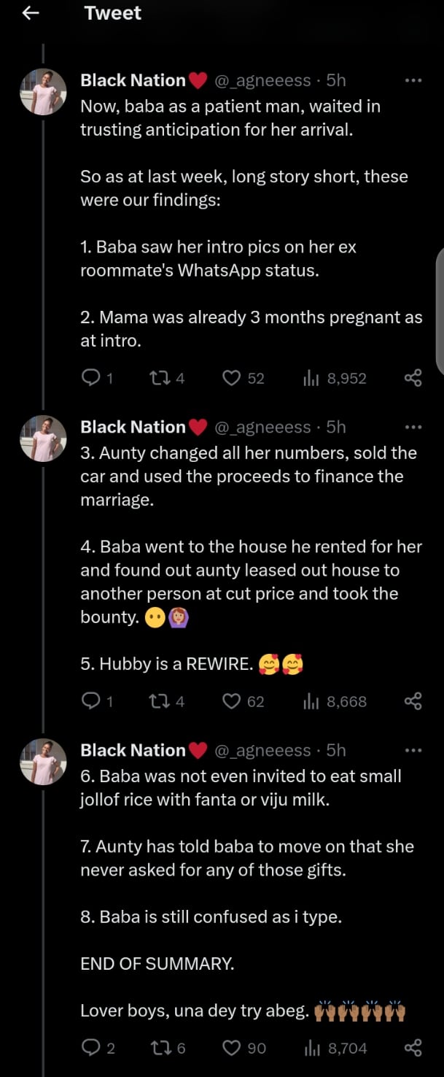Open more options on third tweet
This screenshot has height=1077, width=444.
[413, 750]
